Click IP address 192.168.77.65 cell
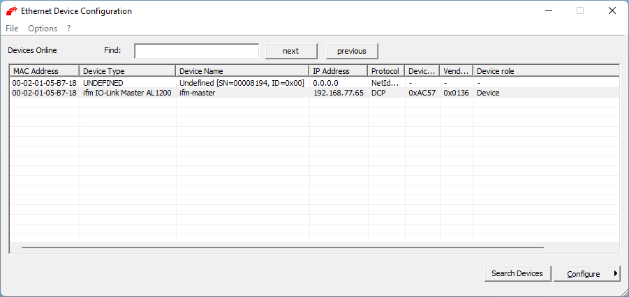This screenshot has height=297, width=629. click(x=338, y=93)
